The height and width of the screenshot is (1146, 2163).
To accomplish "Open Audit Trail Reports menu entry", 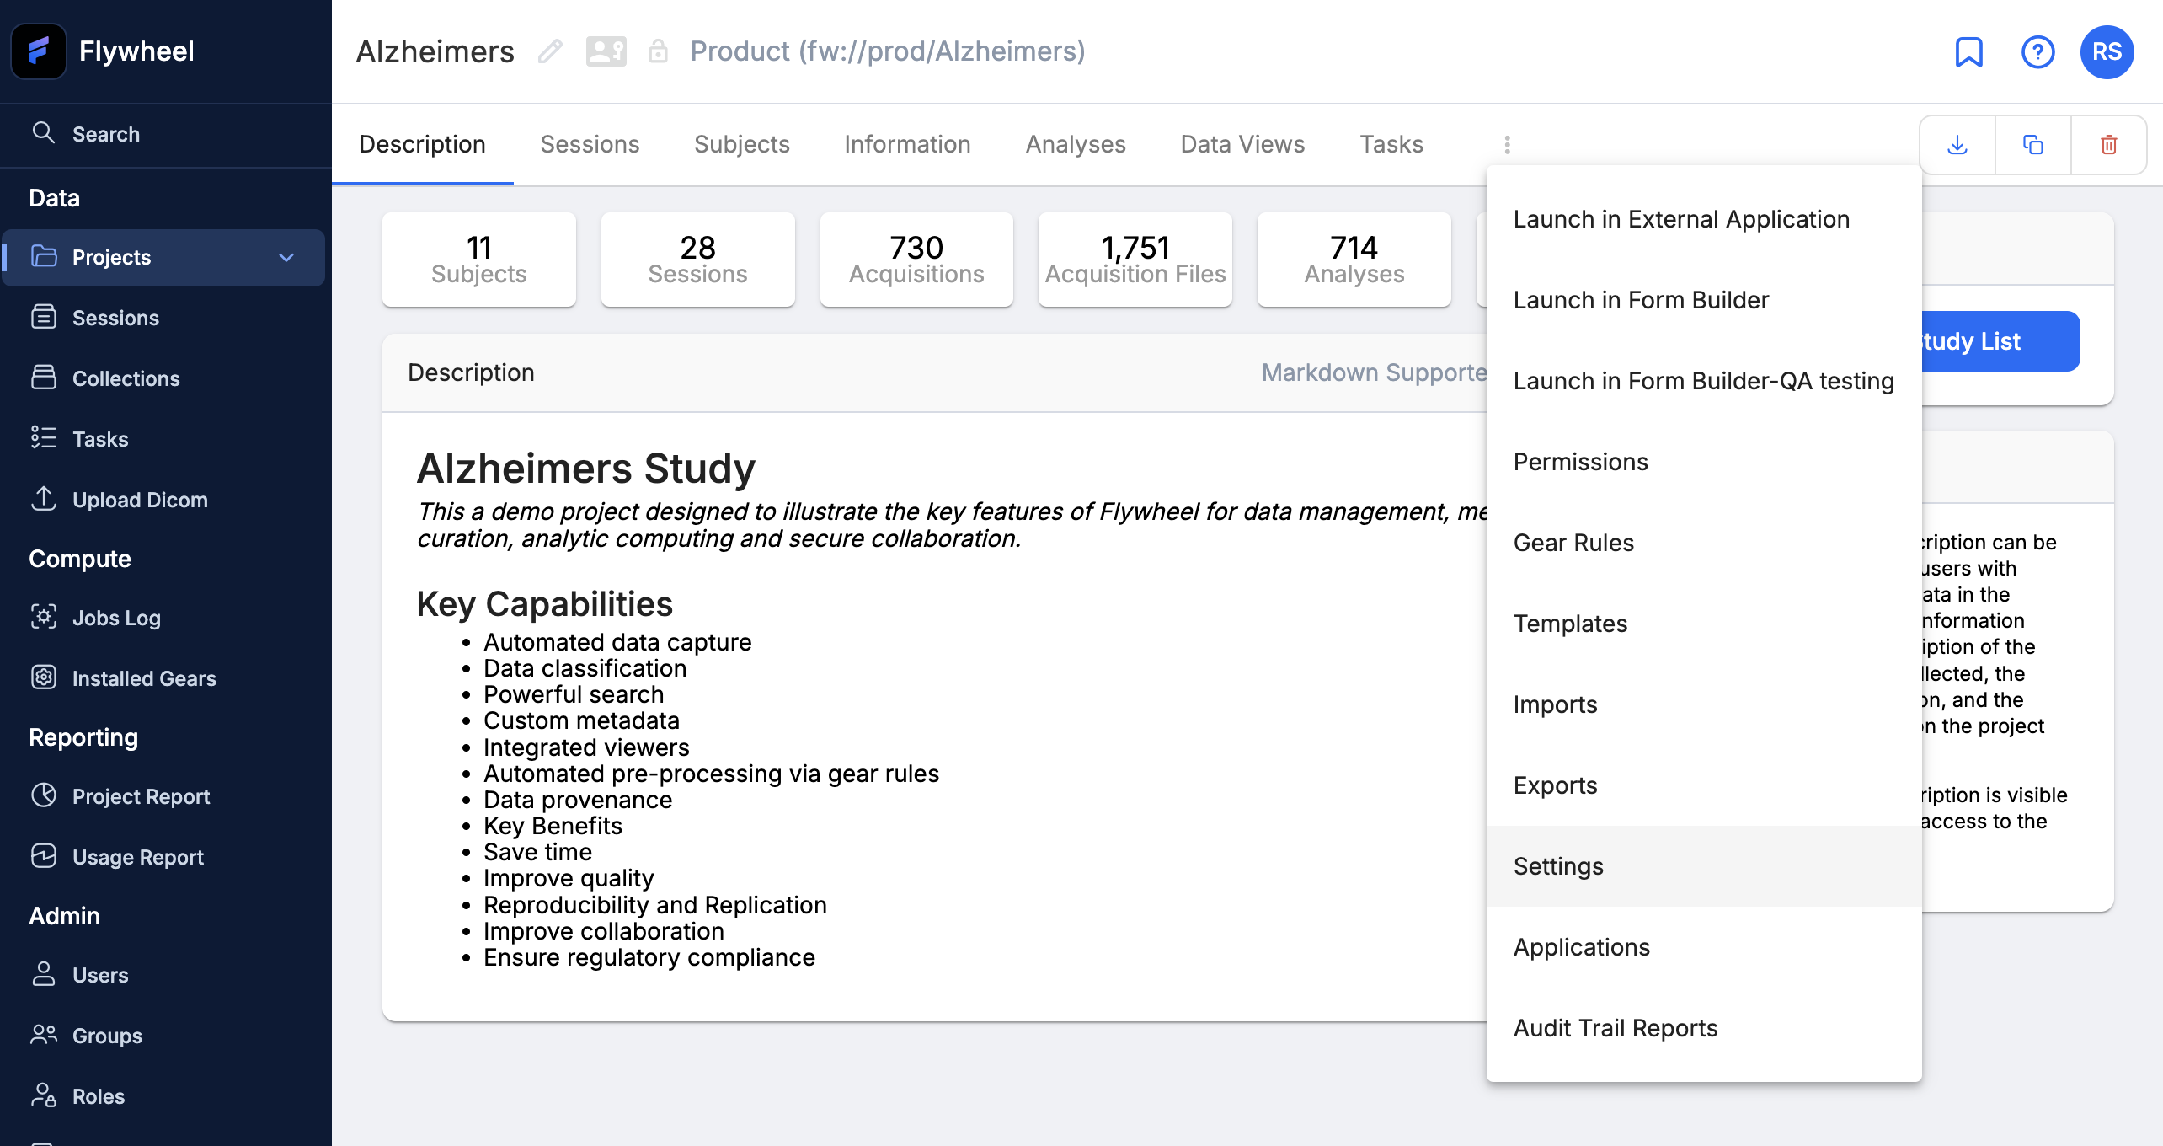I will 1704,1028.
